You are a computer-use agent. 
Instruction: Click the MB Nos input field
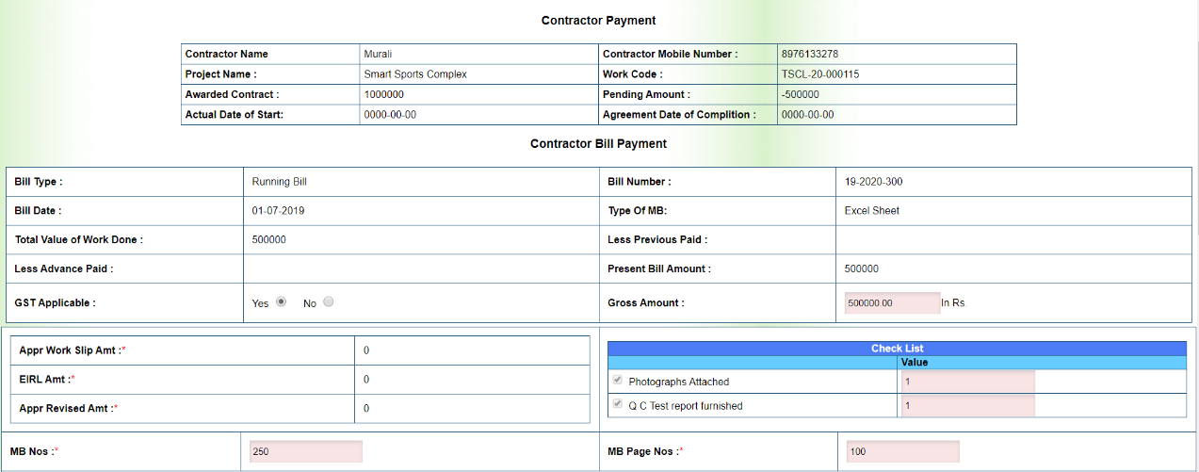305,451
